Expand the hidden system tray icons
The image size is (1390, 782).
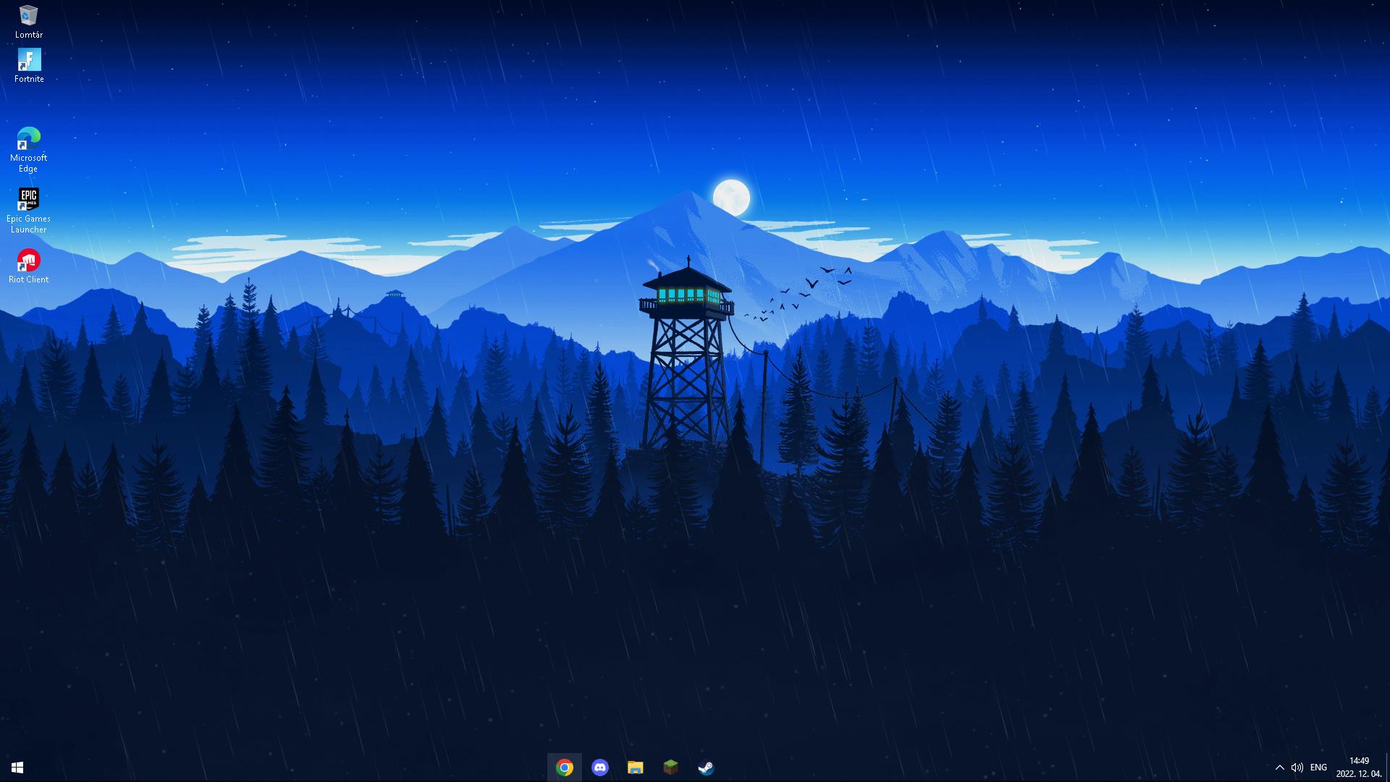1279,768
